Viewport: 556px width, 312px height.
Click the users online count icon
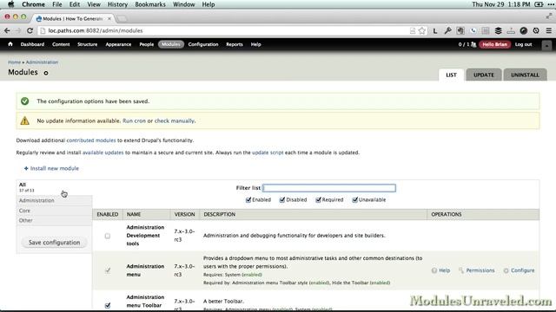[x=473, y=44]
